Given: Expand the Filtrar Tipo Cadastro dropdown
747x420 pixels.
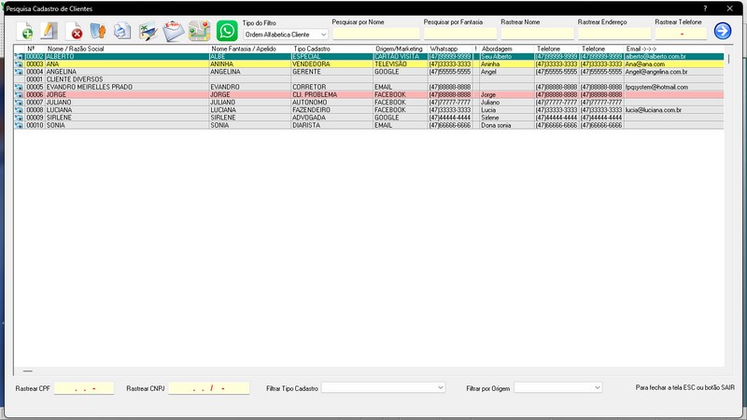Looking at the screenshot, I should [x=384, y=387].
